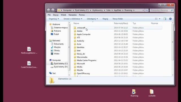The image size is (181, 102).
Task: Click the NotEnoughItems file on desktop
Action: (29, 50)
